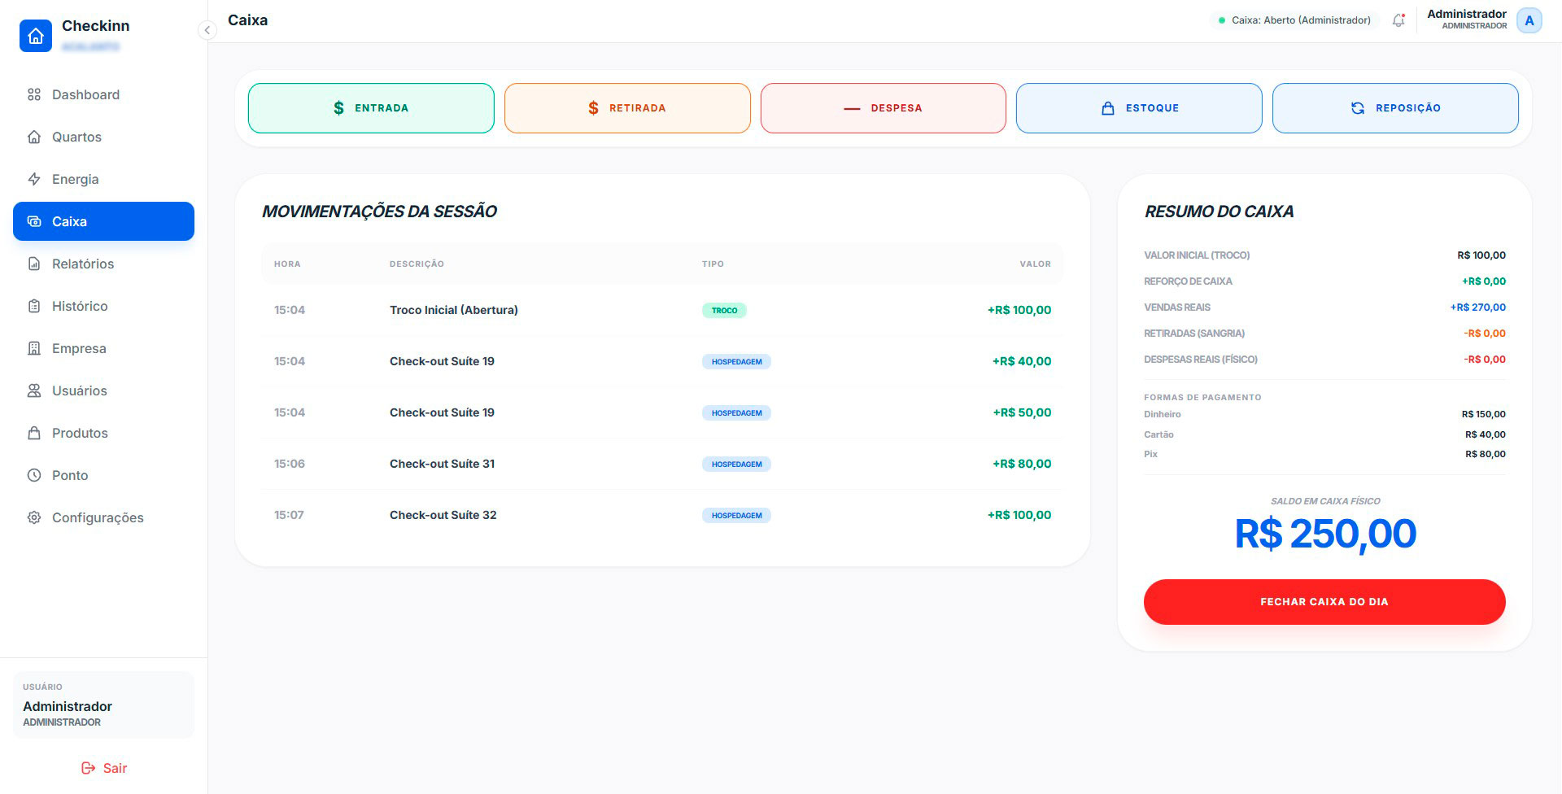
Task: Add a Despesa expense
Action: tap(884, 107)
